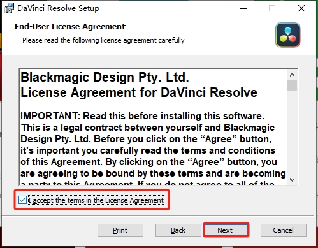The height and width of the screenshot is (248, 318).
Task: Click Next to continue installation
Action: point(226,230)
